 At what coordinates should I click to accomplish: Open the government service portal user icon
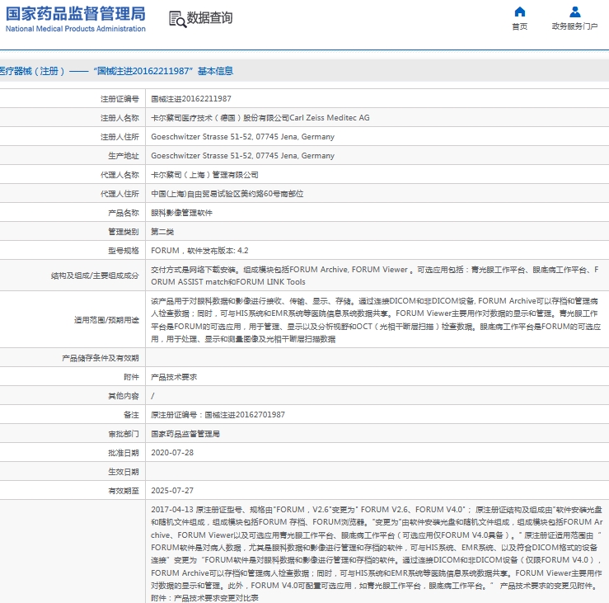575,12
